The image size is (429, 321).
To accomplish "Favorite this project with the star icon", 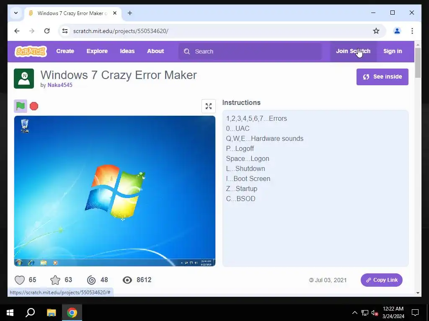I will tap(55, 280).
